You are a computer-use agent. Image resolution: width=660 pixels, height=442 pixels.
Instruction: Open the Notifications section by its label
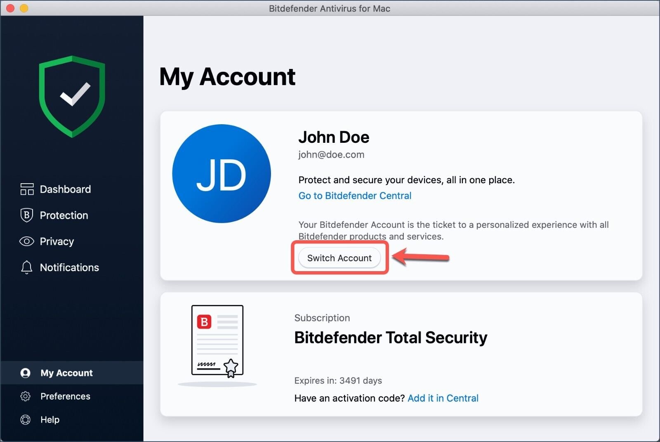pos(69,267)
